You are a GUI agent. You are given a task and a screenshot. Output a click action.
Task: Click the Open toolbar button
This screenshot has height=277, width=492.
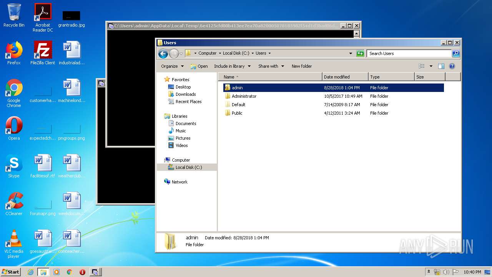pos(199,66)
